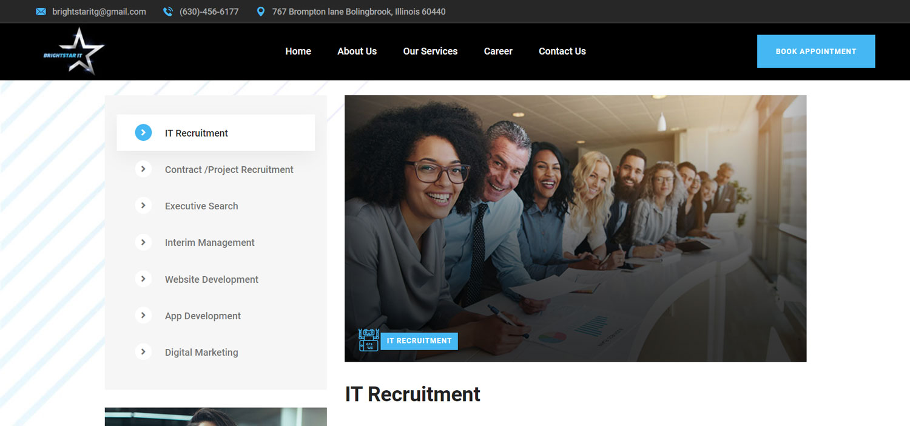Screen dimensions: 910x426
Task: Click the IT Recruitment blue tag label
Action: click(x=419, y=341)
